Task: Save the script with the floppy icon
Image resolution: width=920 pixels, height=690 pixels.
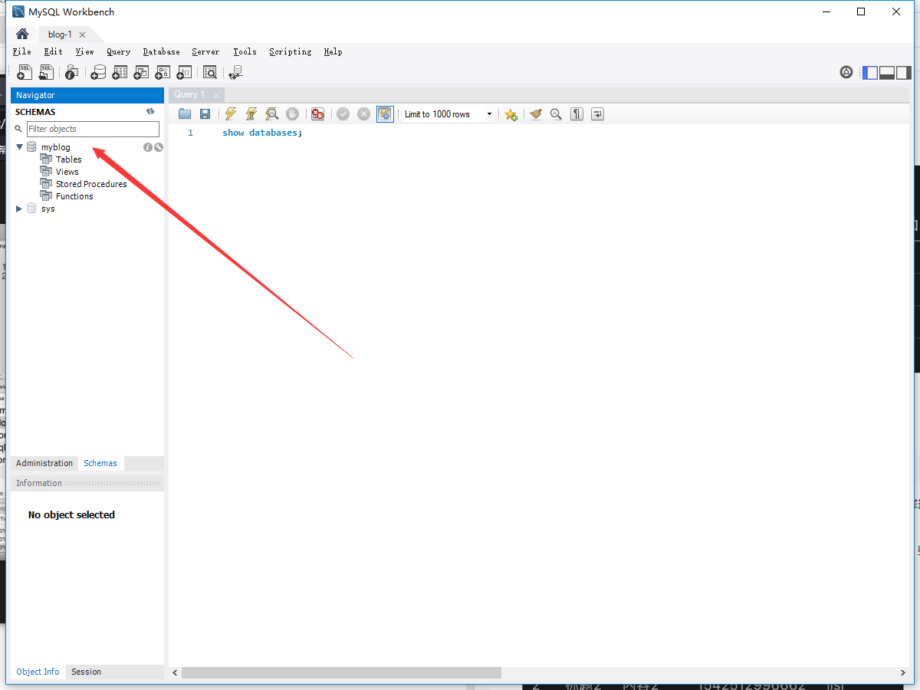Action: [205, 114]
